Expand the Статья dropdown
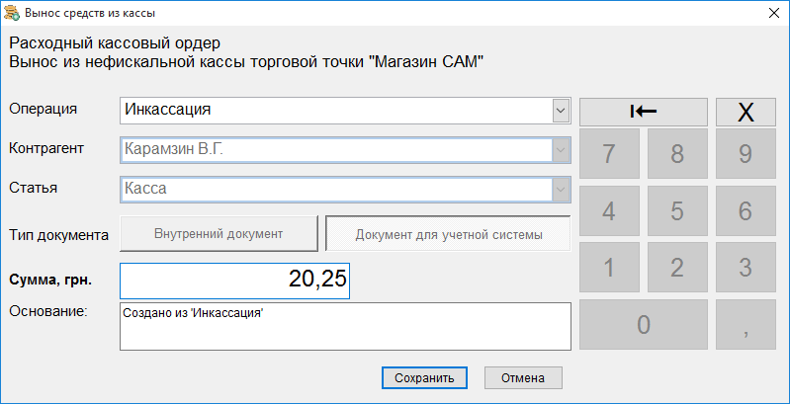The width and height of the screenshot is (790, 404). tap(561, 190)
